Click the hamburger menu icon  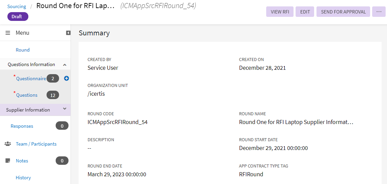[8, 33]
